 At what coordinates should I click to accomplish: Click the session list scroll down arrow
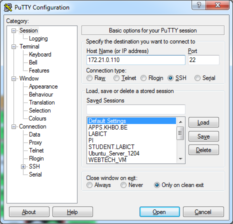pos(180,159)
